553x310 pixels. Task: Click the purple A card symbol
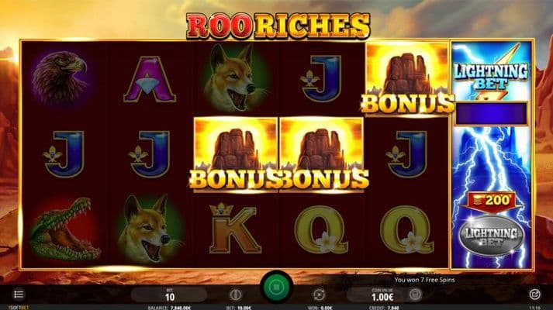click(150, 80)
